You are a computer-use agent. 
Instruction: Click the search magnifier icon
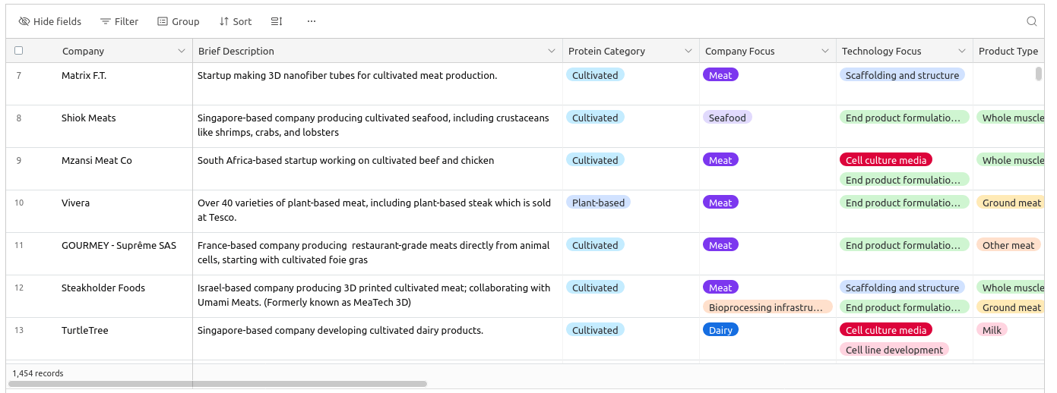(x=1032, y=21)
